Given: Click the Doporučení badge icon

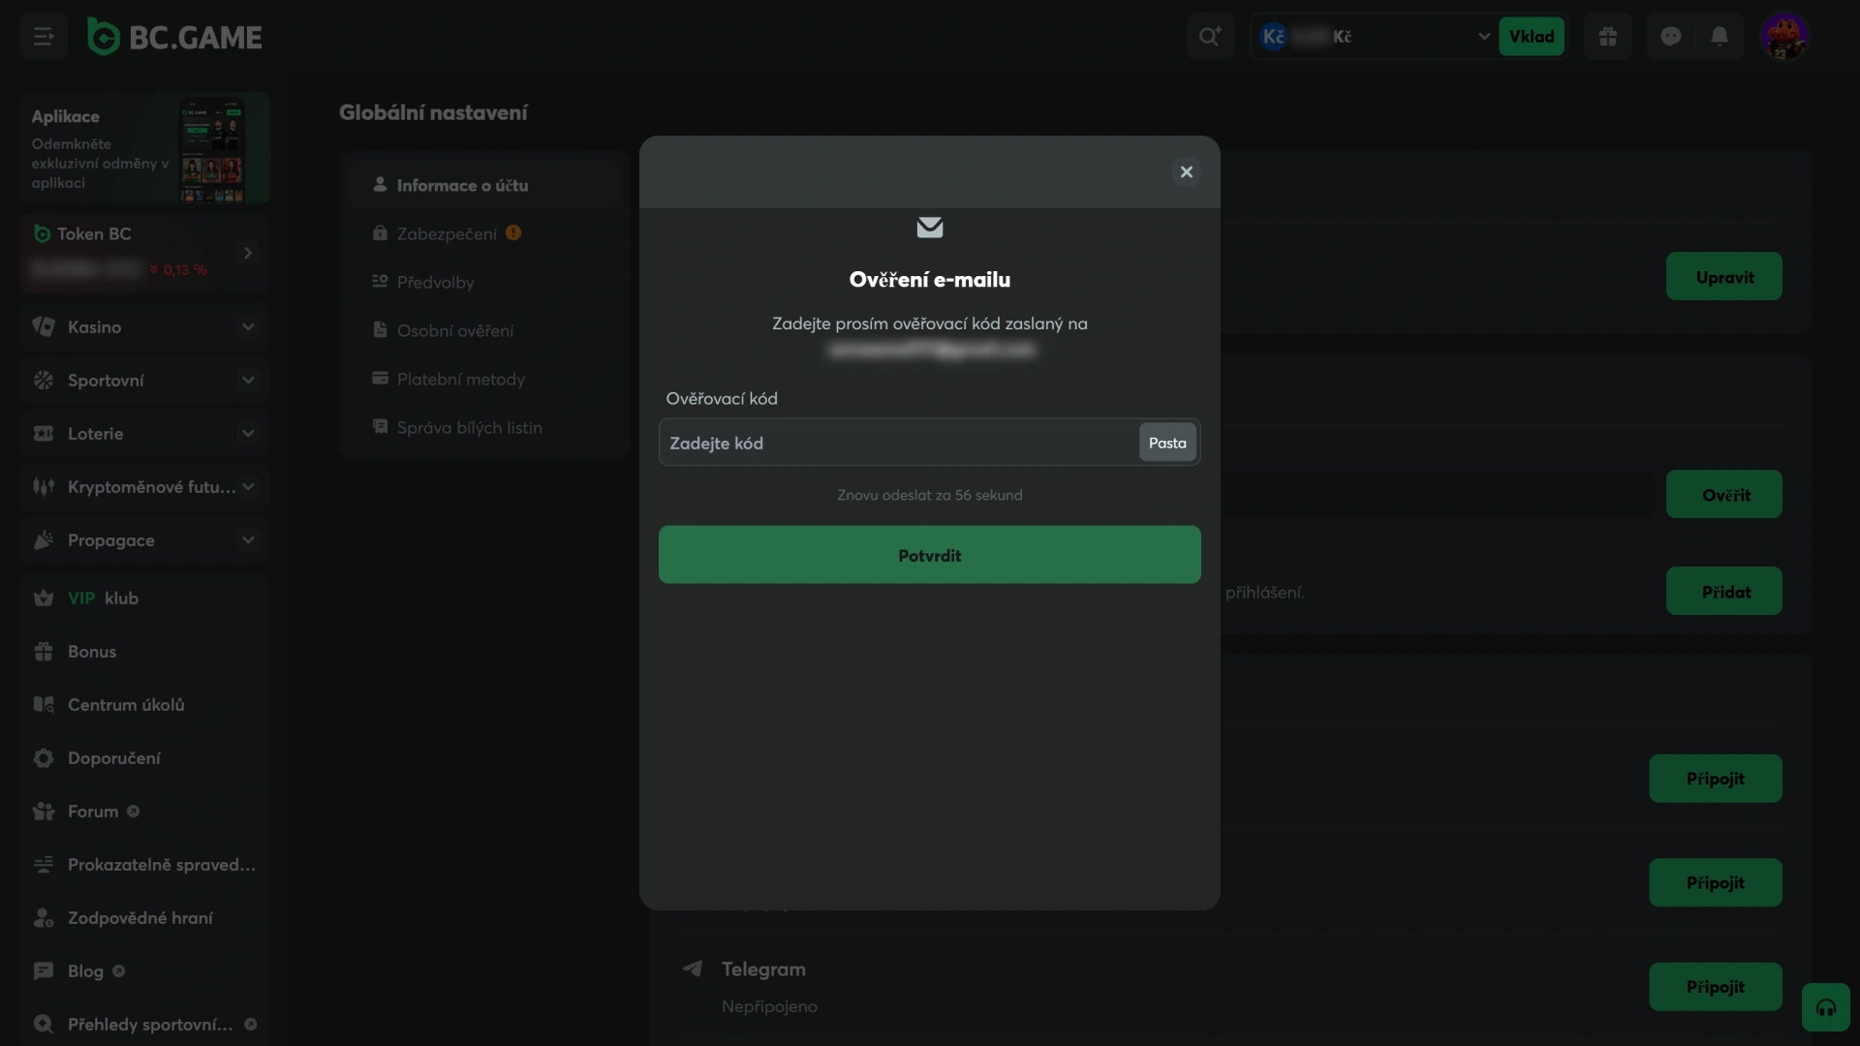Looking at the screenshot, I should (44, 757).
